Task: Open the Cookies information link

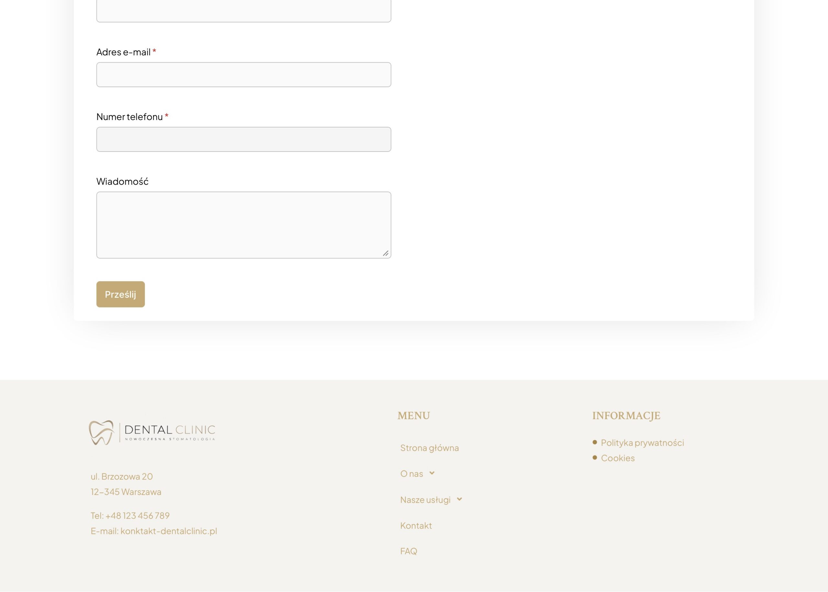Action: click(x=618, y=458)
